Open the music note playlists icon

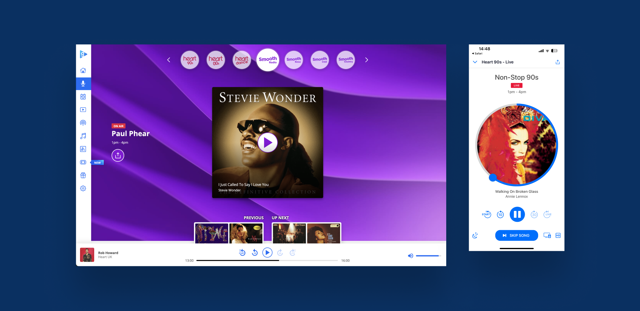(83, 136)
